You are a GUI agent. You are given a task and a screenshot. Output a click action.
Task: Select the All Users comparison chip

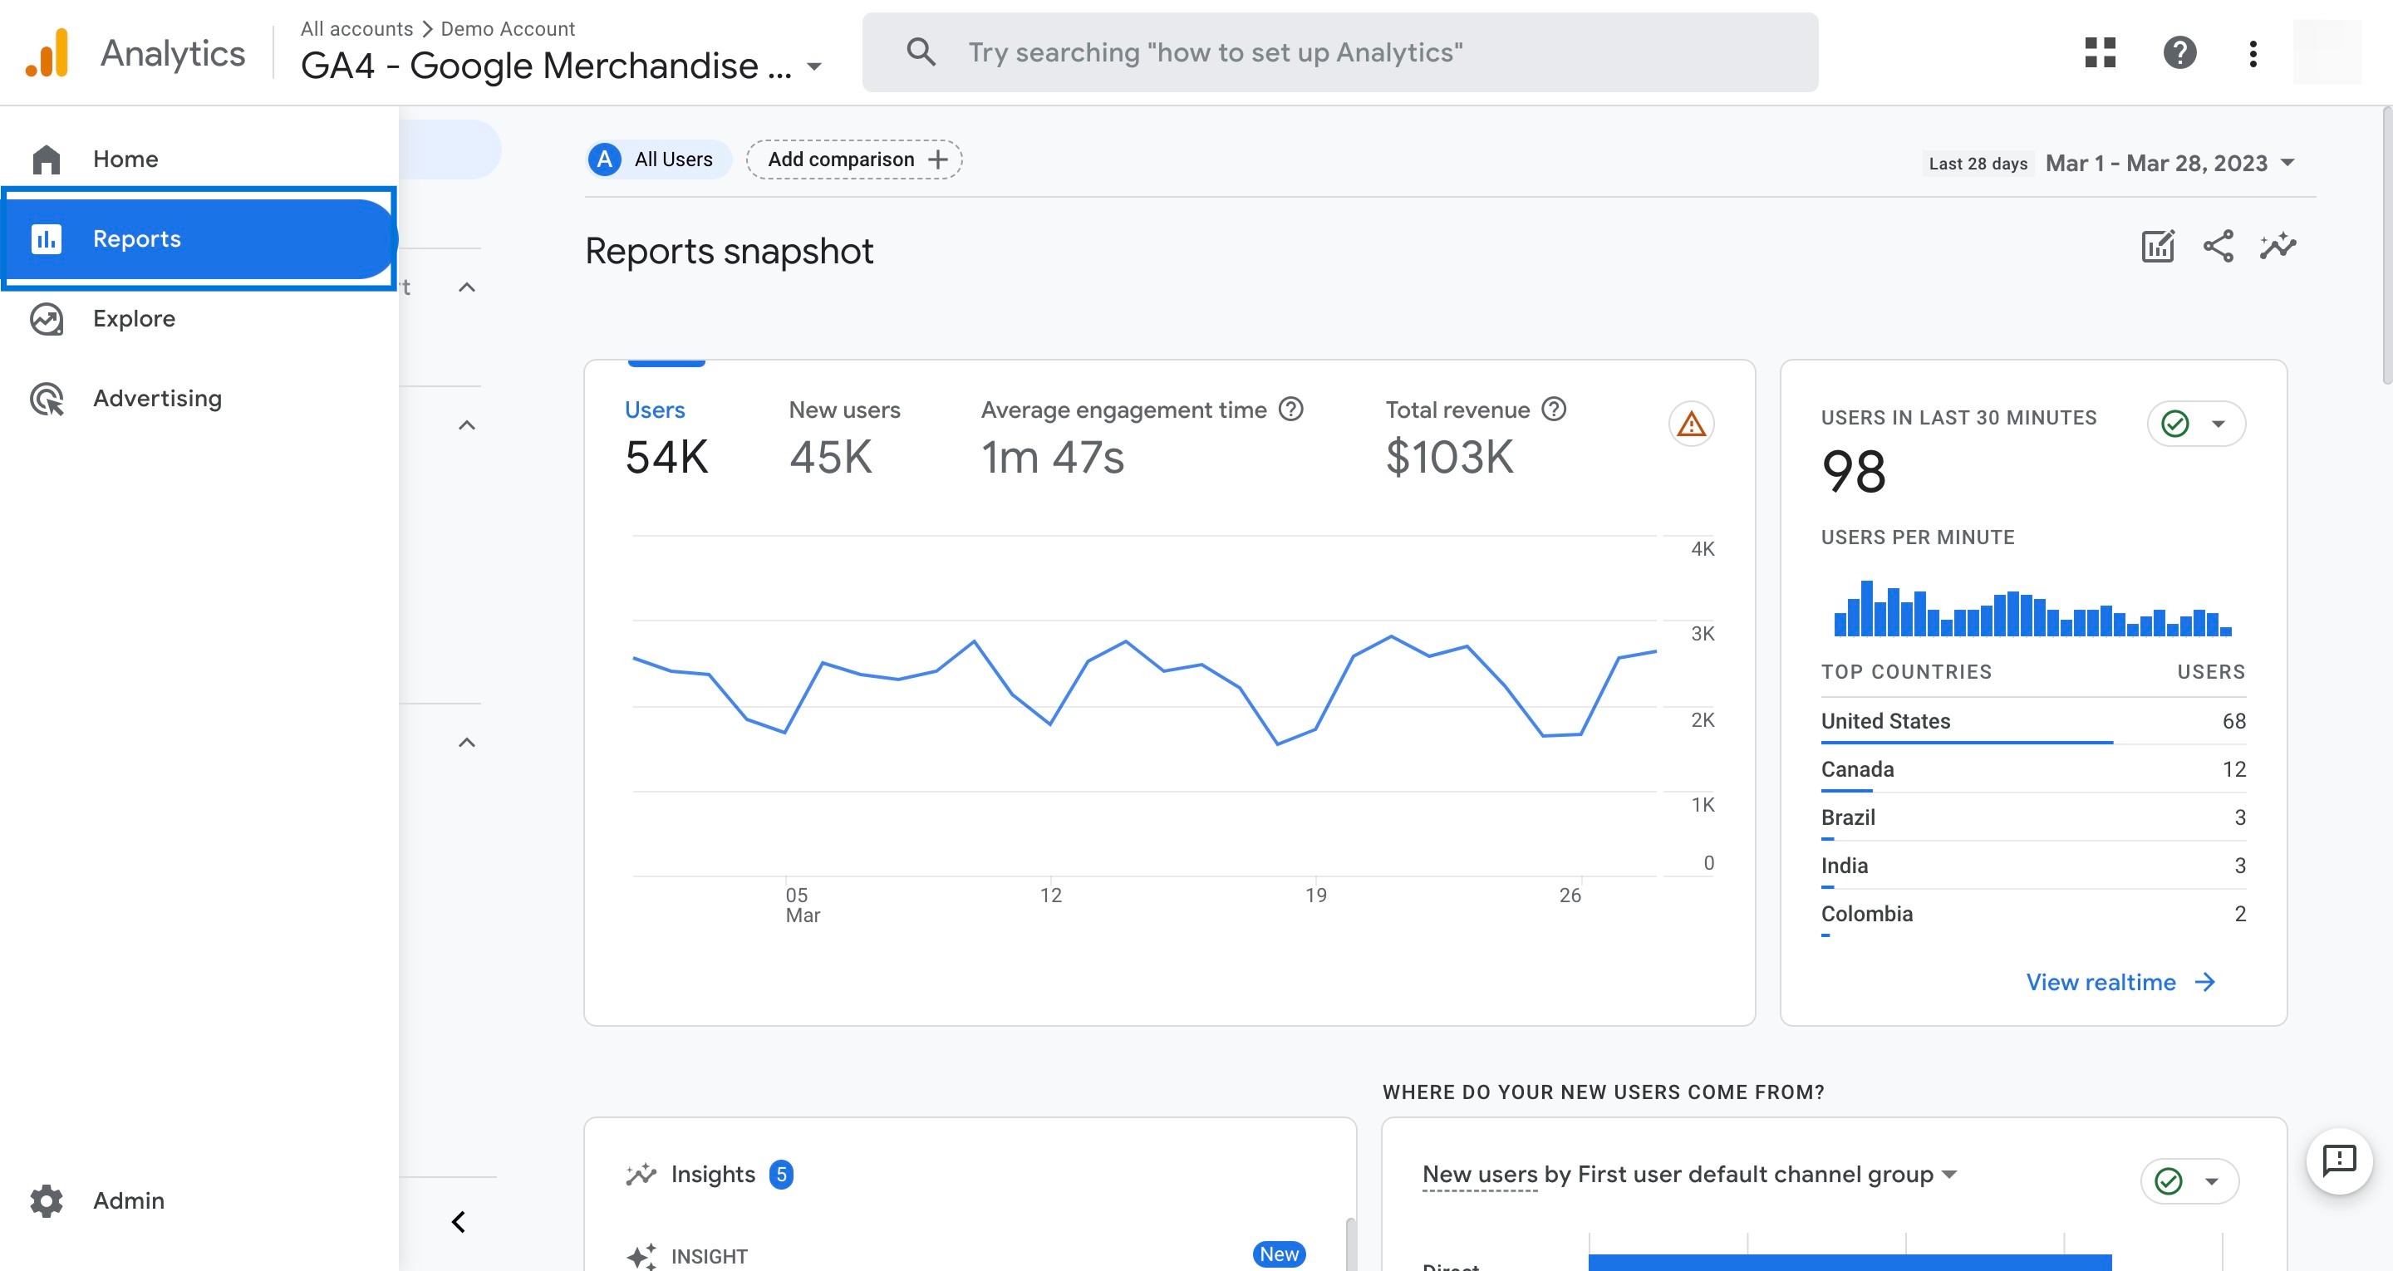click(659, 159)
